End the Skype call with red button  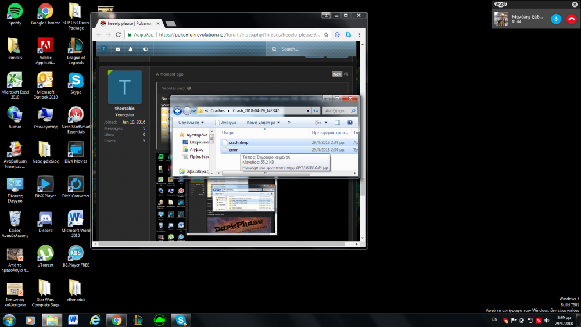coord(571,19)
